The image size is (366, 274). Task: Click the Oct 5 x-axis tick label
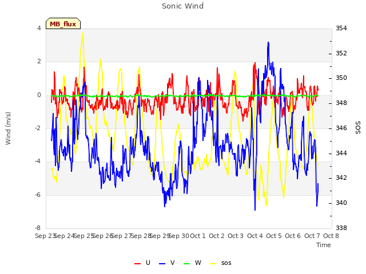click(274, 236)
